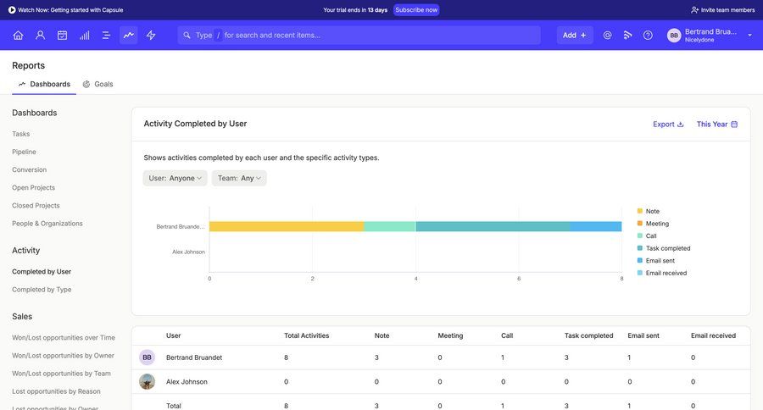Expand the Team: Any filter dropdown

pos(239,178)
